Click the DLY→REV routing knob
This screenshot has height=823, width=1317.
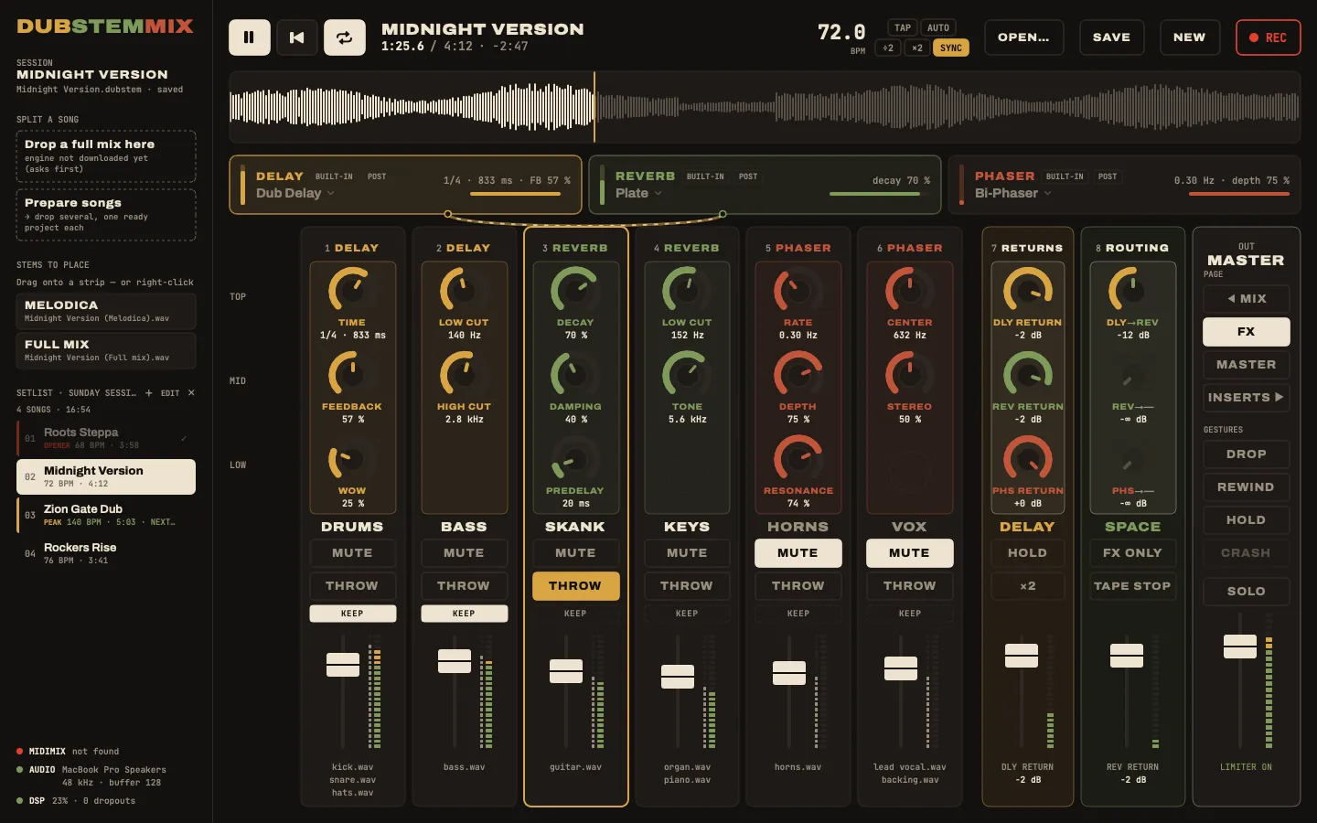(x=1133, y=290)
